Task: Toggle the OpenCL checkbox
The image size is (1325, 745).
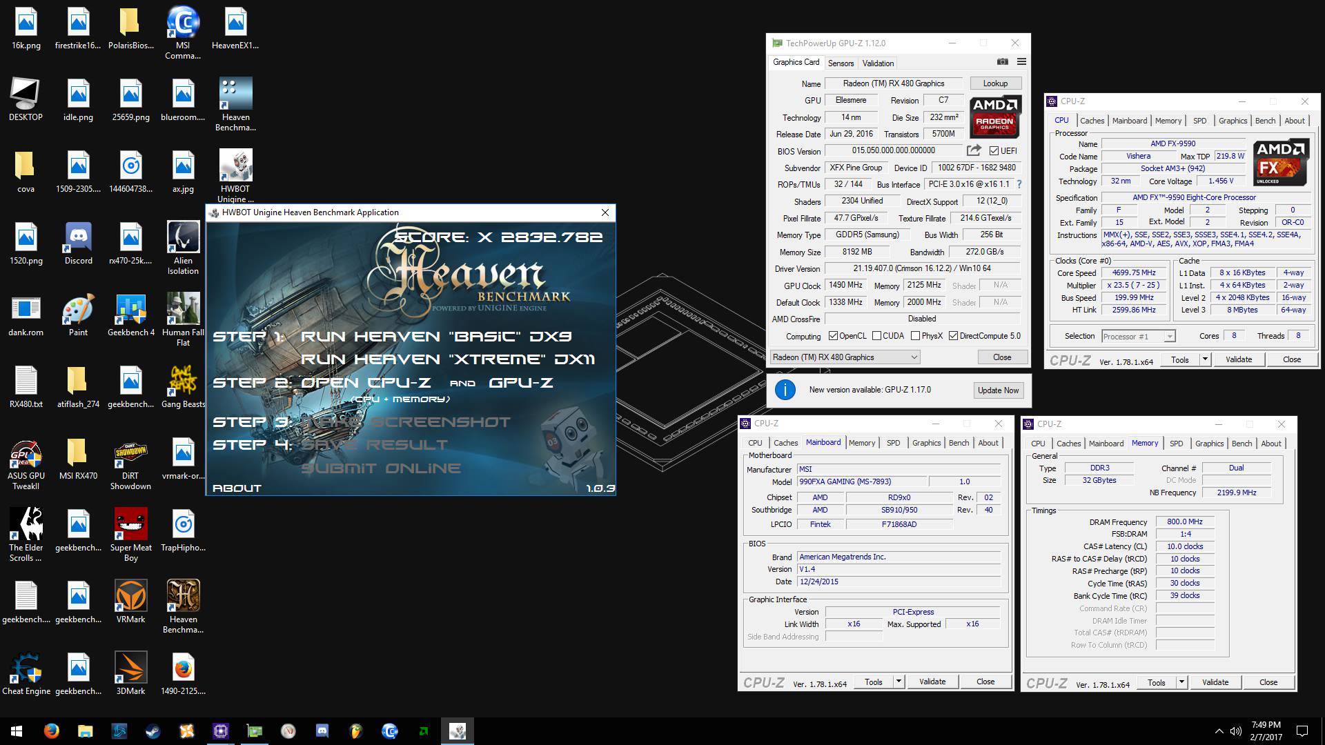Action: coord(833,336)
